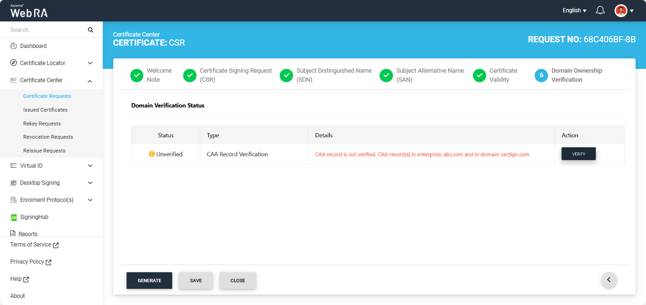Screen dimensions: 646x305
Task: Click the orange Unverified status icon
Action: tap(152, 154)
